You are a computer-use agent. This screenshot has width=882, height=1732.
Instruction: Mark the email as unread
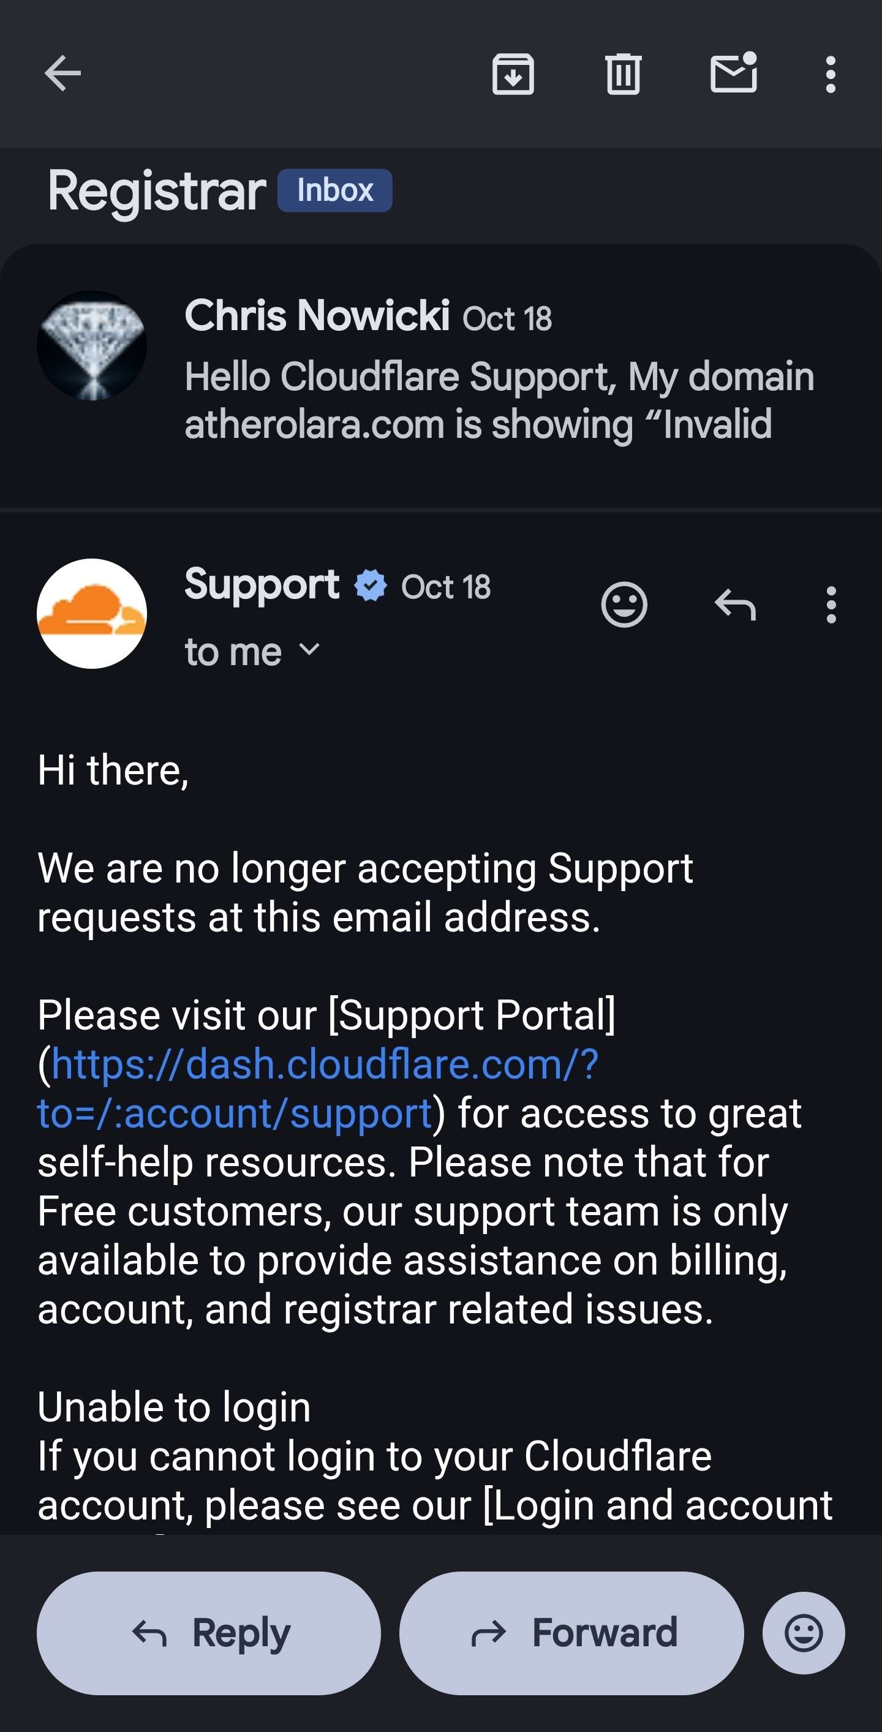coord(733,74)
